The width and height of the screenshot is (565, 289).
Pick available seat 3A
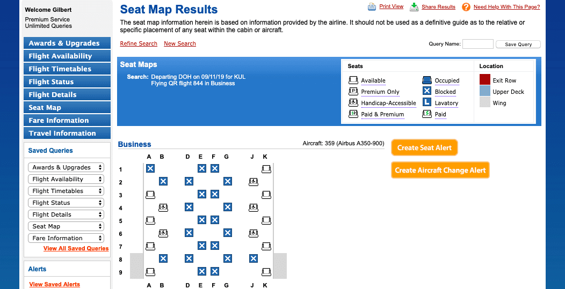coord(150,195)
